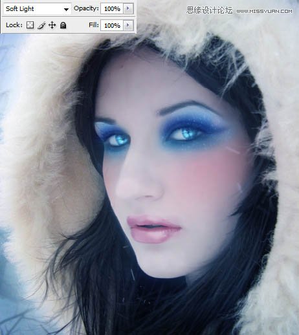The image size is (299, 335).
Task: Open the Fill slider arrow
Action: pyautogui.click(x=128, y=25)
